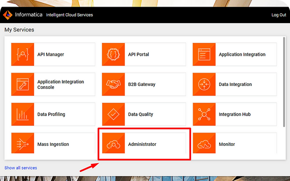Image resolution: width=290 pixels, height=181 pixels.
Task: Launch the Data Integration icon
Action: point(204,84)
